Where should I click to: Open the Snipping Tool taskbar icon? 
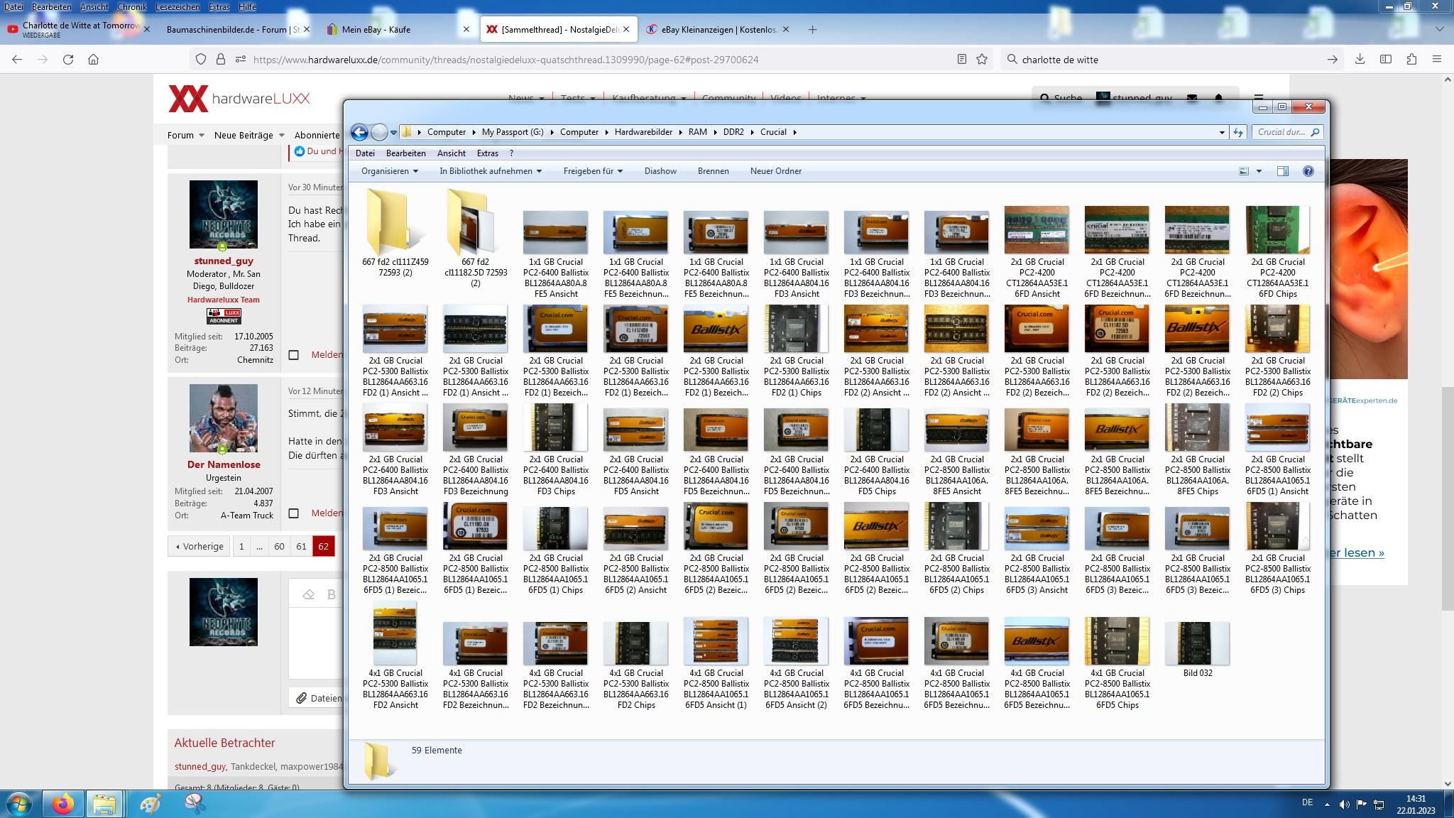click(x=195, y=805)
